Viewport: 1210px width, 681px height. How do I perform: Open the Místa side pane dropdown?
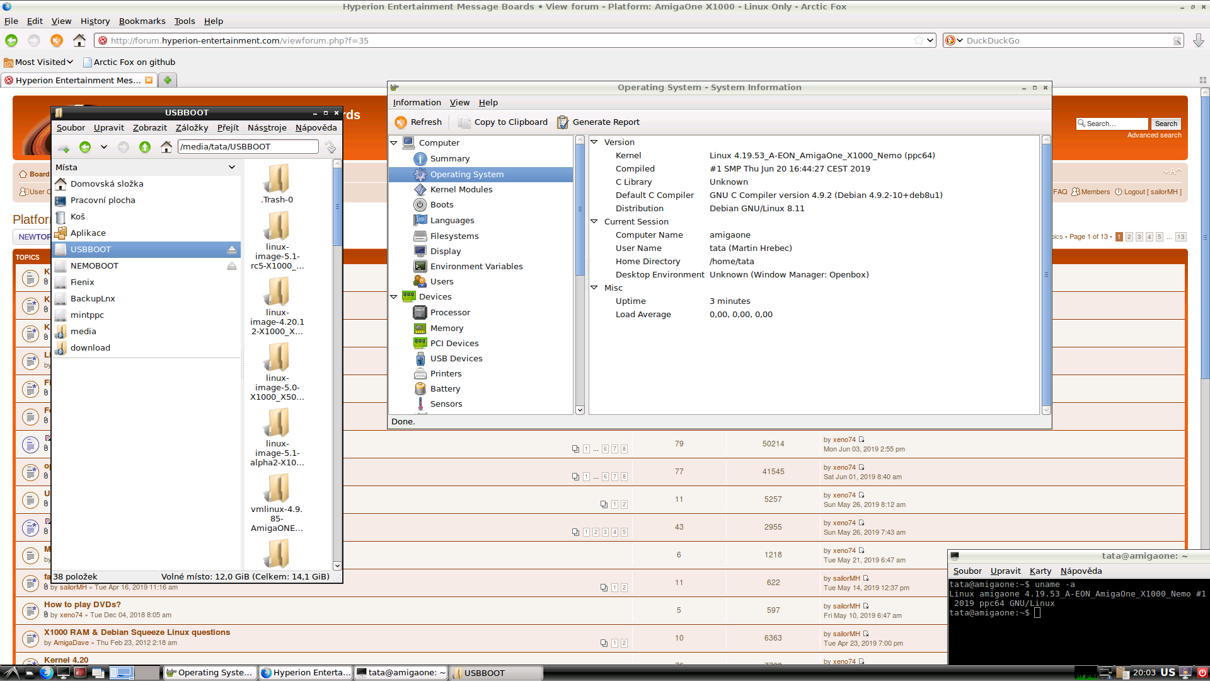click(231, 167)
